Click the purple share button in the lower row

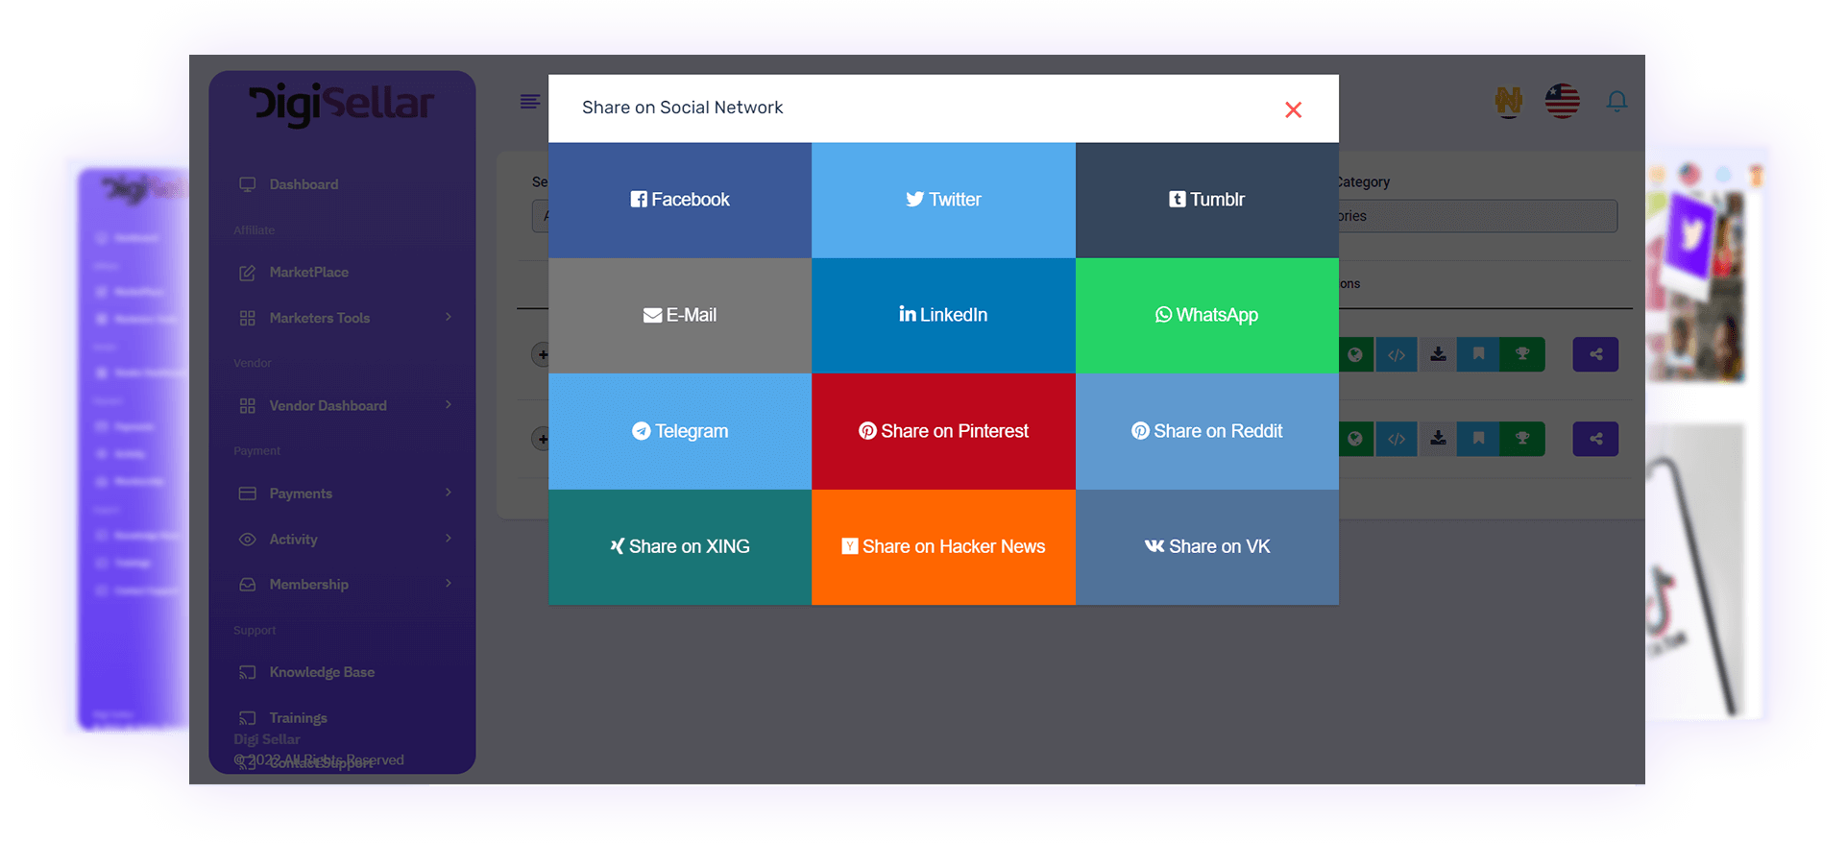point(1595,439)
